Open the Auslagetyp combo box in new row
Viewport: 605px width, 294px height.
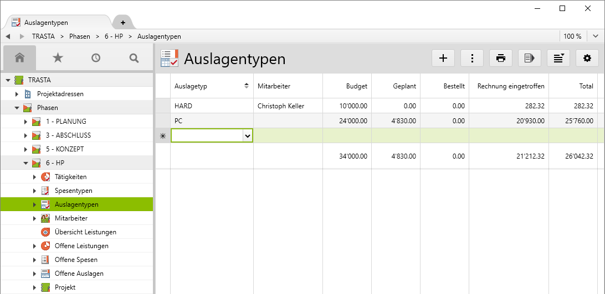pyautogui.click(x=248, y=135)
